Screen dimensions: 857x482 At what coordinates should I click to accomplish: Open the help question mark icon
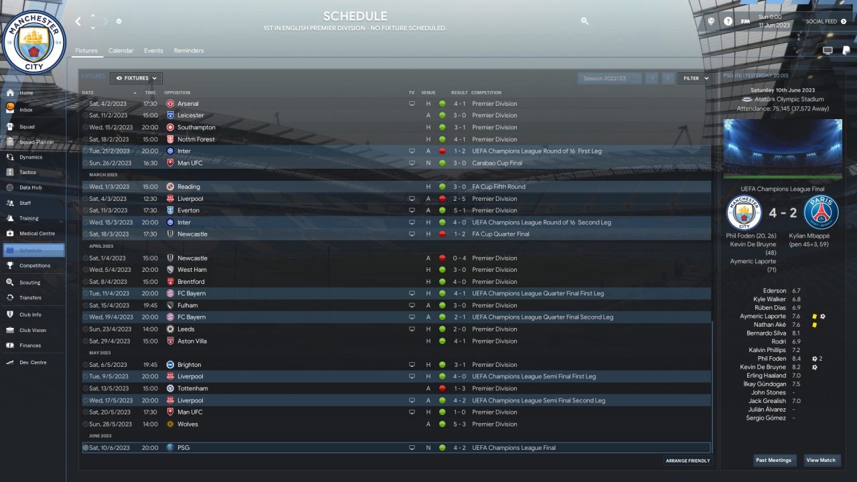pos(728,21)
